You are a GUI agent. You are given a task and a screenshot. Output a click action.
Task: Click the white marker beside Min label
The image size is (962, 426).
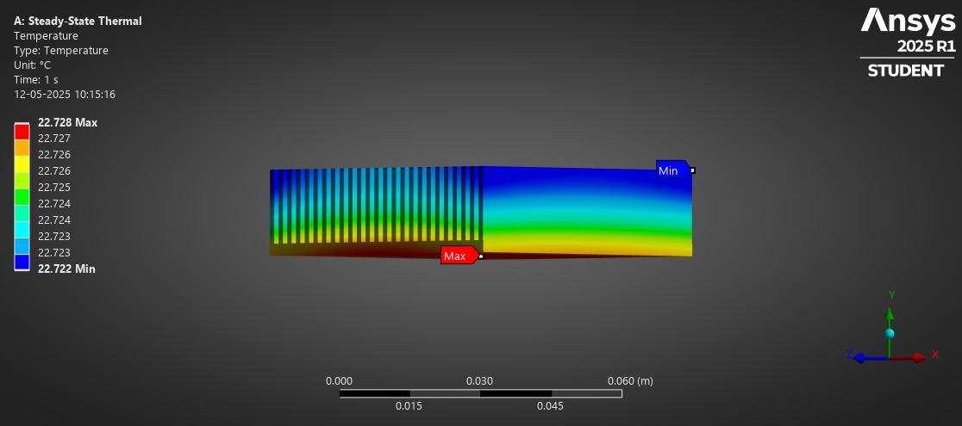(692, 170)
